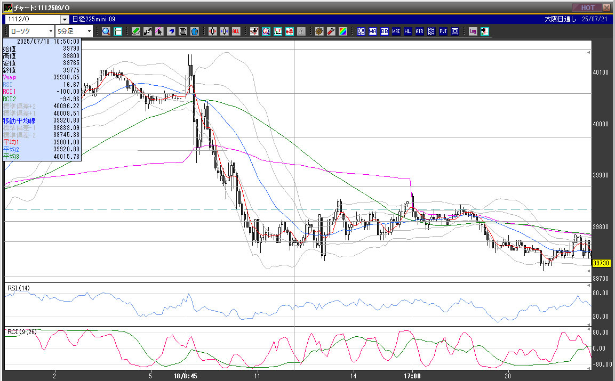The width and height of the screenshot is (615, 381).
Task: Toggle the HL indicator button
Action: (408, 31)
